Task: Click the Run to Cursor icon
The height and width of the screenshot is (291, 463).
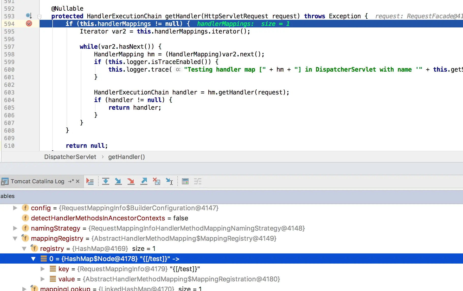Action: (169, 182)
